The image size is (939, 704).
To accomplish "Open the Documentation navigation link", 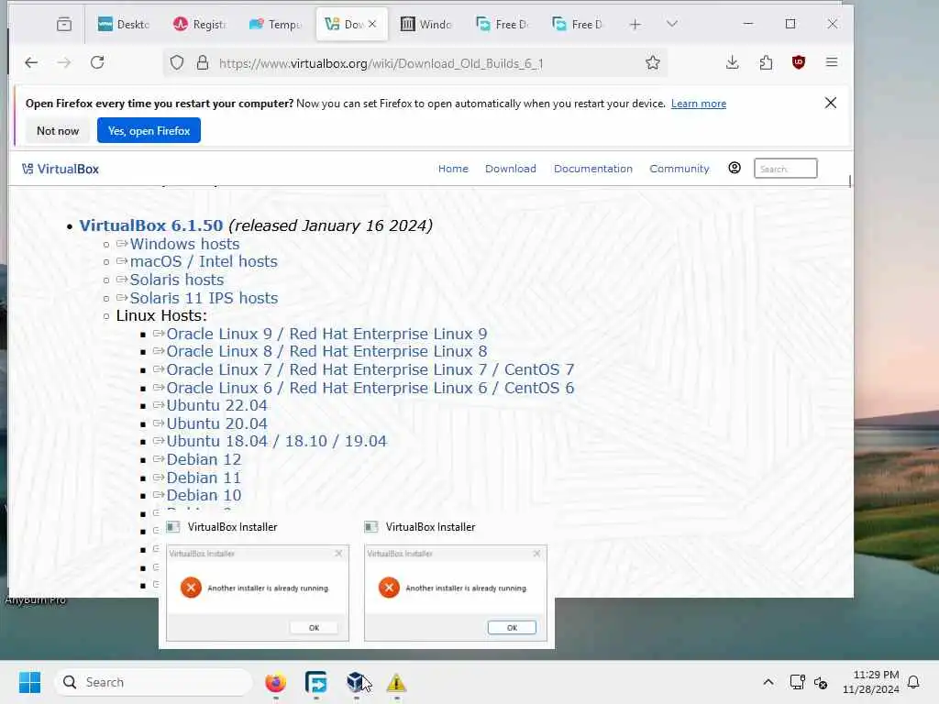I will [x=593, y=169].
